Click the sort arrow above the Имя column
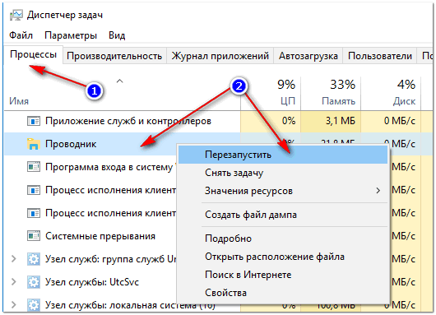The image size is (436, 315). (x=119, y=81)
